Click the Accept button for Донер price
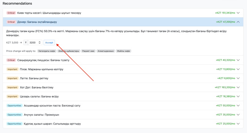The height and width of the screenshot is (133, 247). [49, 43]
